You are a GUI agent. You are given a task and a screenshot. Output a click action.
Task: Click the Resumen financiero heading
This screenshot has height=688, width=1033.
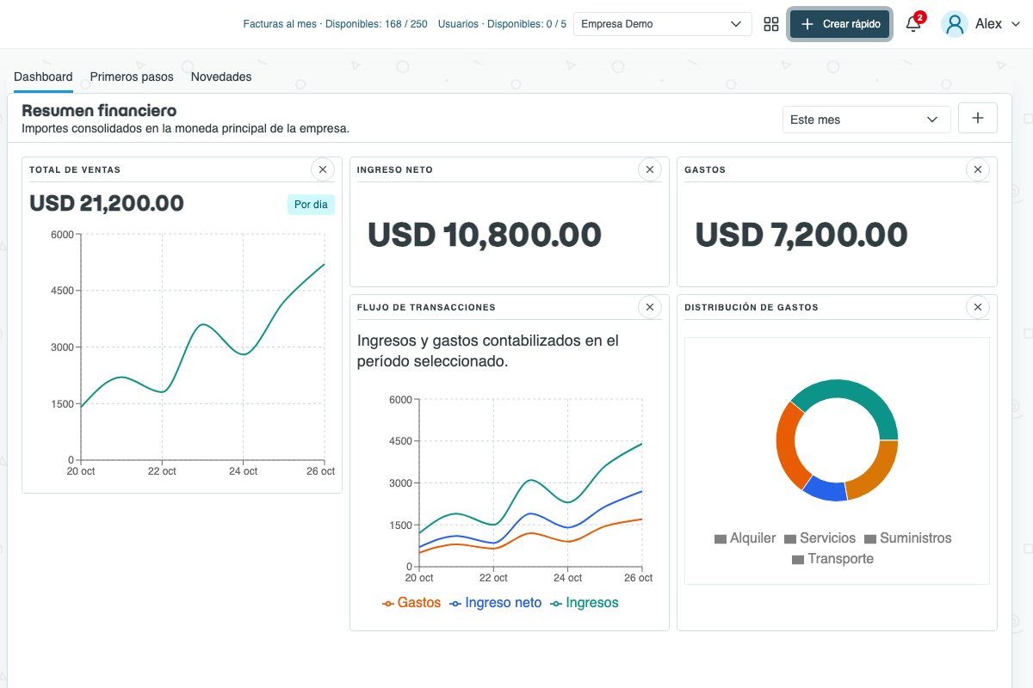99,110
